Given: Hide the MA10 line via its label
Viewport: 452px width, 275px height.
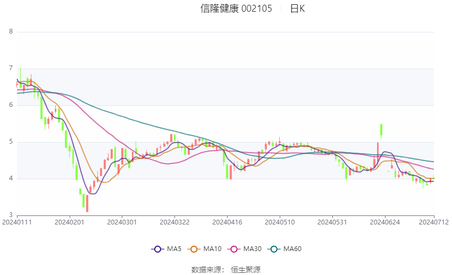Looking at the screenshot, I should [x=213, y=249].
